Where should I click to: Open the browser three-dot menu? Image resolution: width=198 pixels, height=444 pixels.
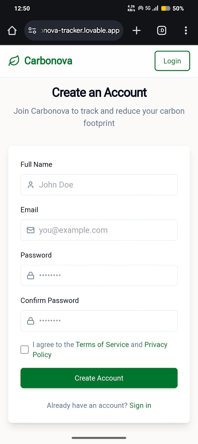(186, 31)
